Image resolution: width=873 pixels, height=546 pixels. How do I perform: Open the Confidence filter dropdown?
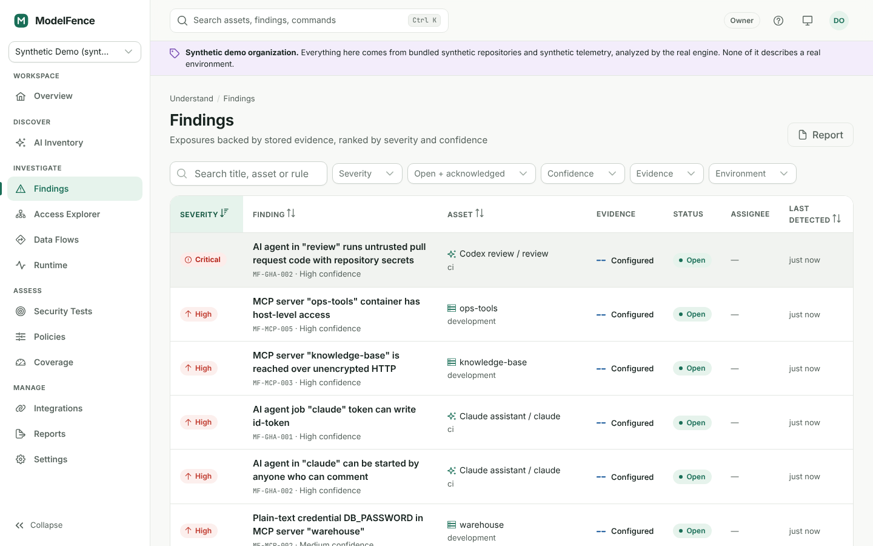pos(583,174)
